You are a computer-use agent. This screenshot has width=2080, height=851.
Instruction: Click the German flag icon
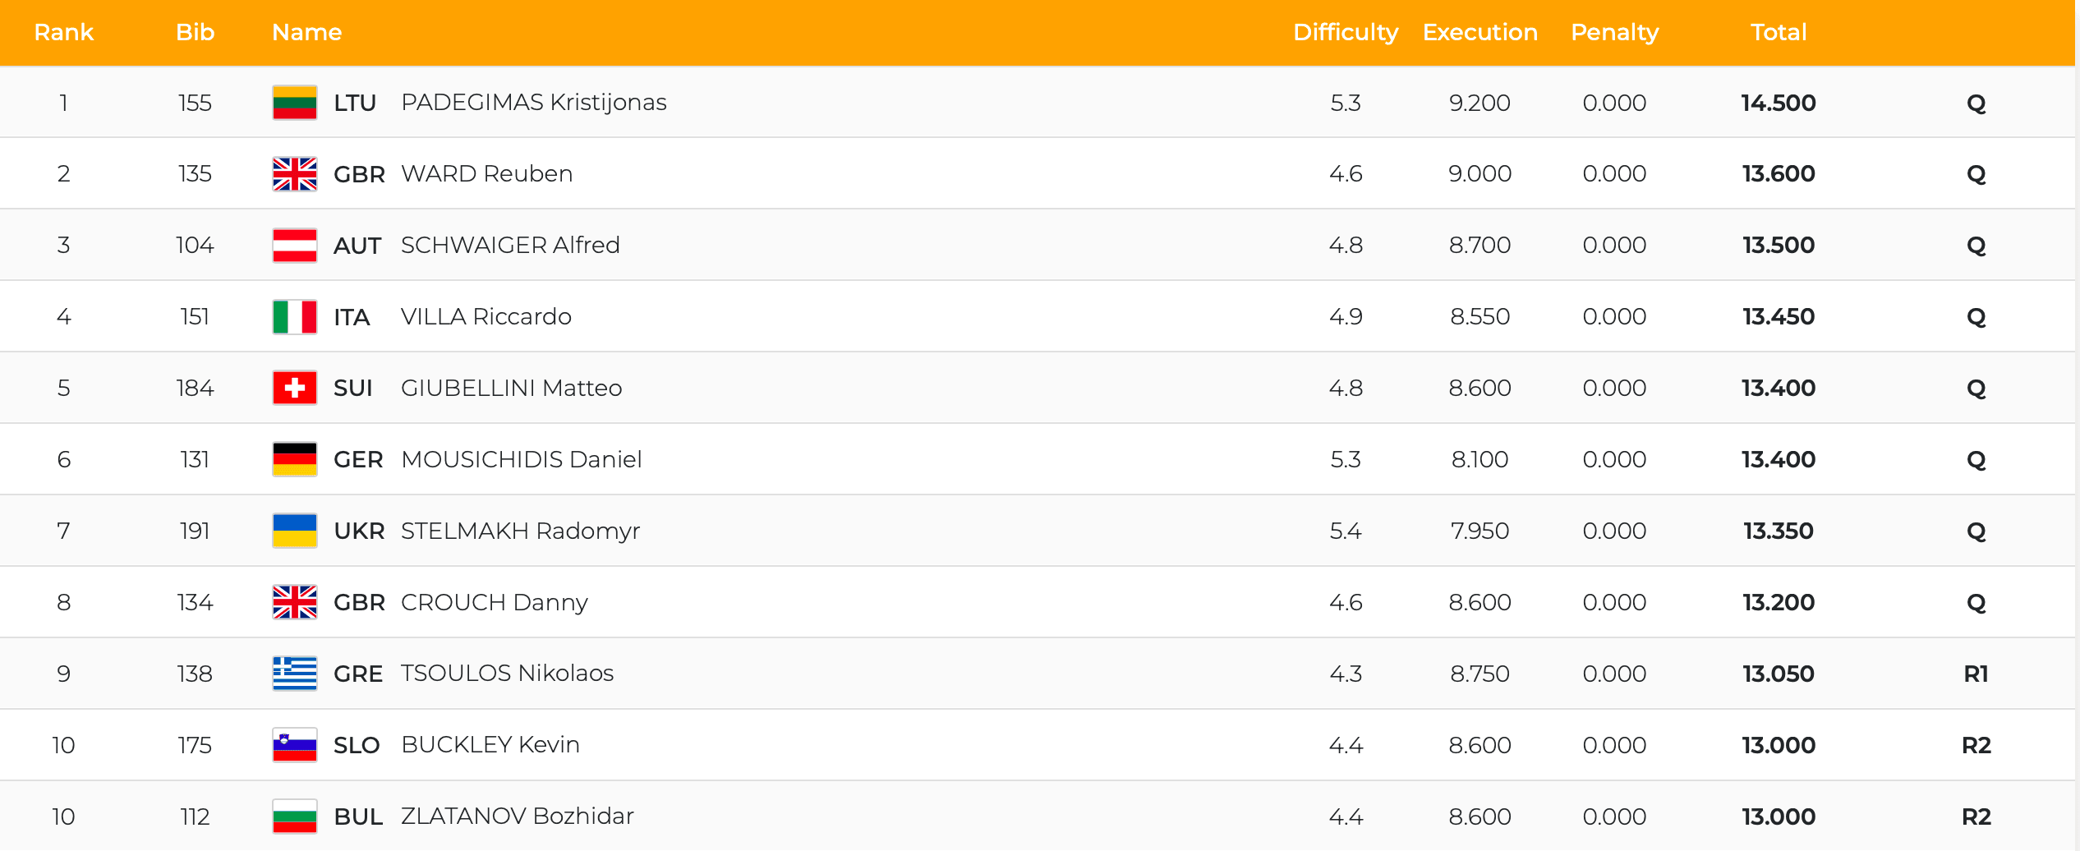click(x=294, y=459)
